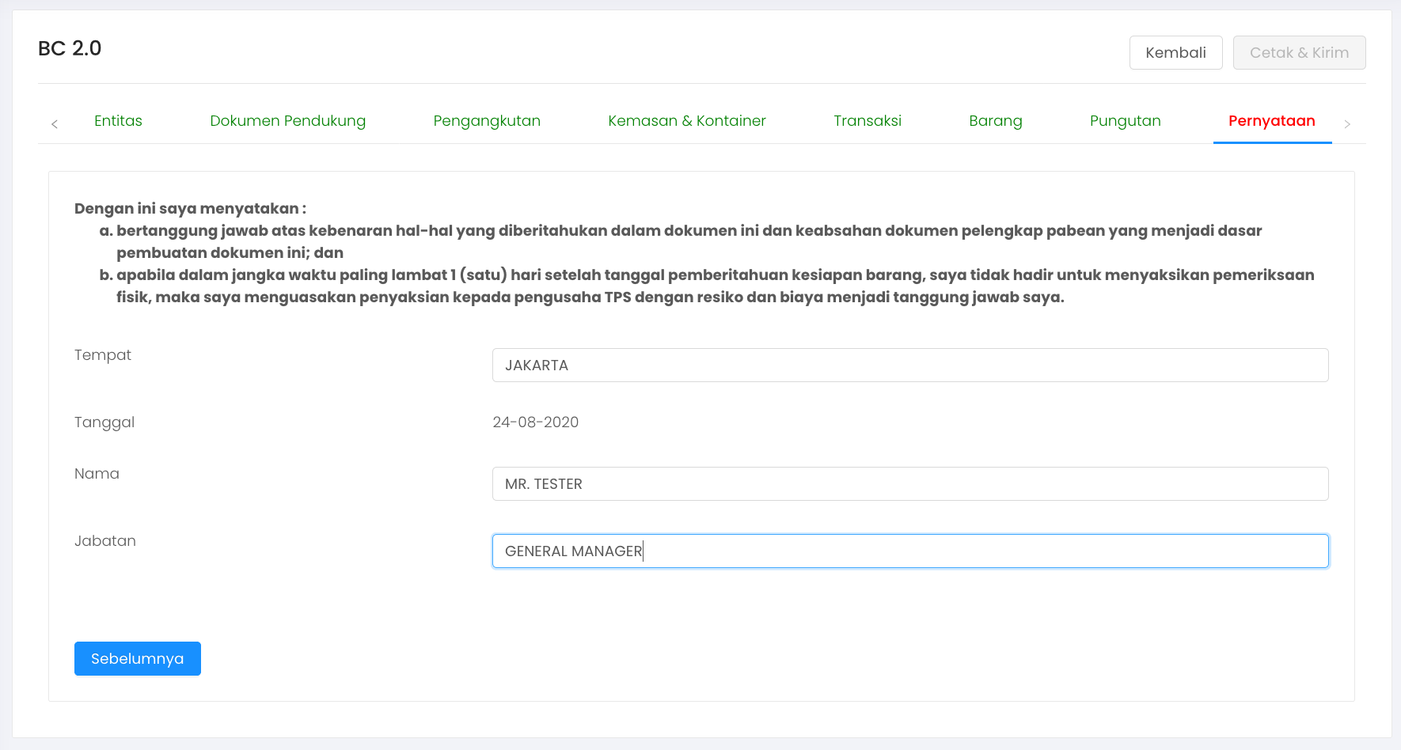Click the Jabatan field label

click(105, 541)
